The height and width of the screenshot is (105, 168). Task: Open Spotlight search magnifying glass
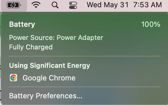click(x=55, y=5)
